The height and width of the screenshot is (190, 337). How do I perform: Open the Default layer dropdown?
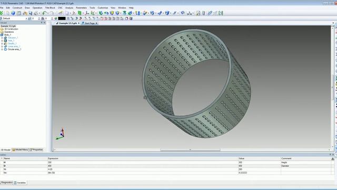(26, 18)
